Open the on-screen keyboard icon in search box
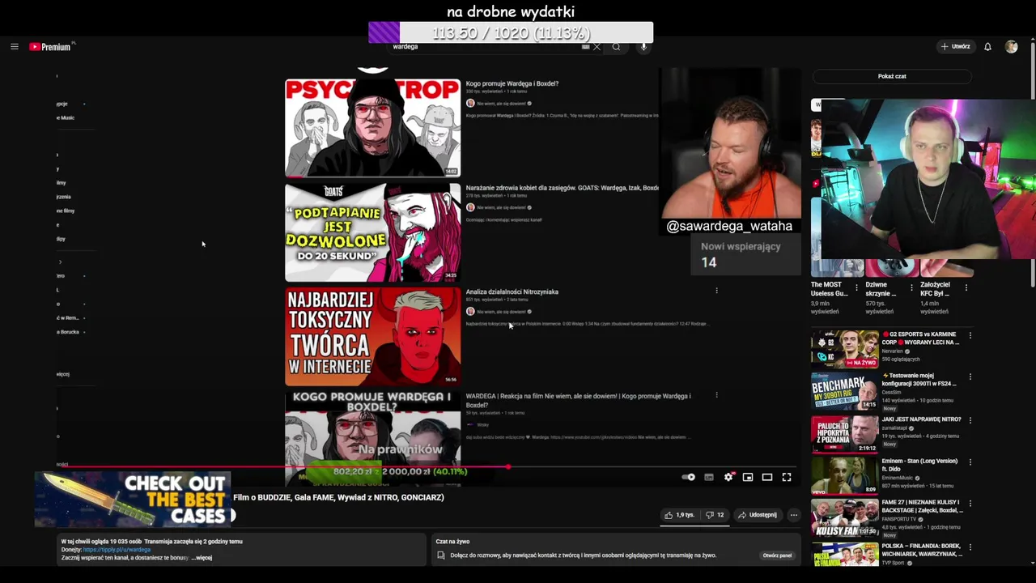1036x583 pixels. [585, 47]
